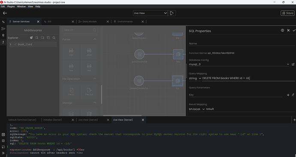Viewport: 296px width, 157px height.
Task: Open the Result Mapping bh.local dropdown
Action: point(197,109)
